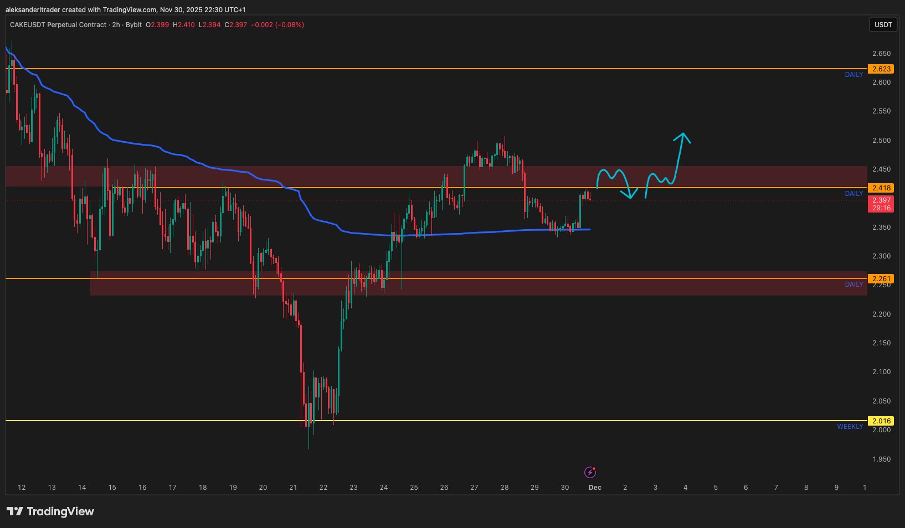The height and width of the screenshot is (528, 905).
Task: Click the 2.000 price axis tick
Action: (x=881, y=430)
